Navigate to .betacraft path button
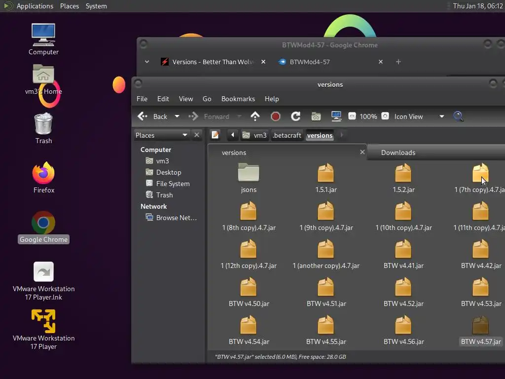The width and height of the screenshot is (505, 379). point(287,135)
